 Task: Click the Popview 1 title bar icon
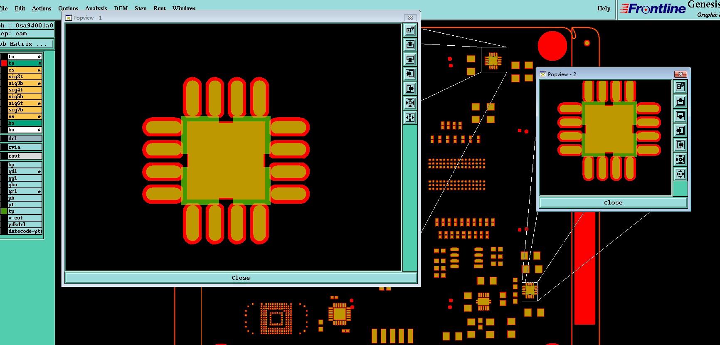pyautogui.click(x=69, y=17)
